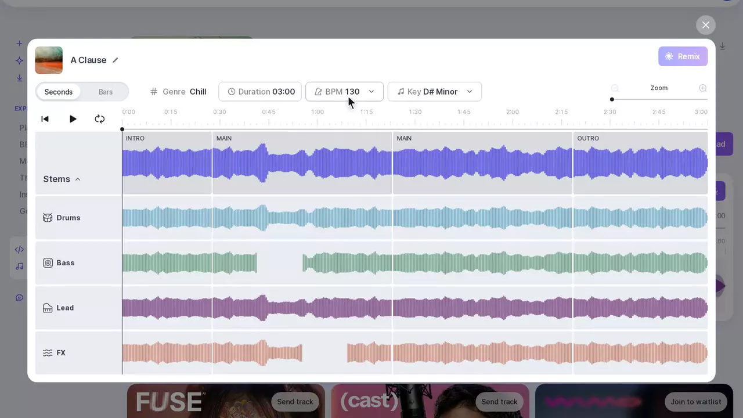Switch the timeline to Bars
This screenshot has width=743, height=418.
point(106,92)
